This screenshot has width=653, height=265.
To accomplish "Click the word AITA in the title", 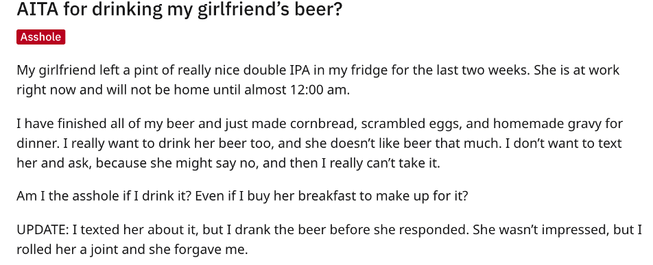I will pyautogui.click(x=38, y=9).
